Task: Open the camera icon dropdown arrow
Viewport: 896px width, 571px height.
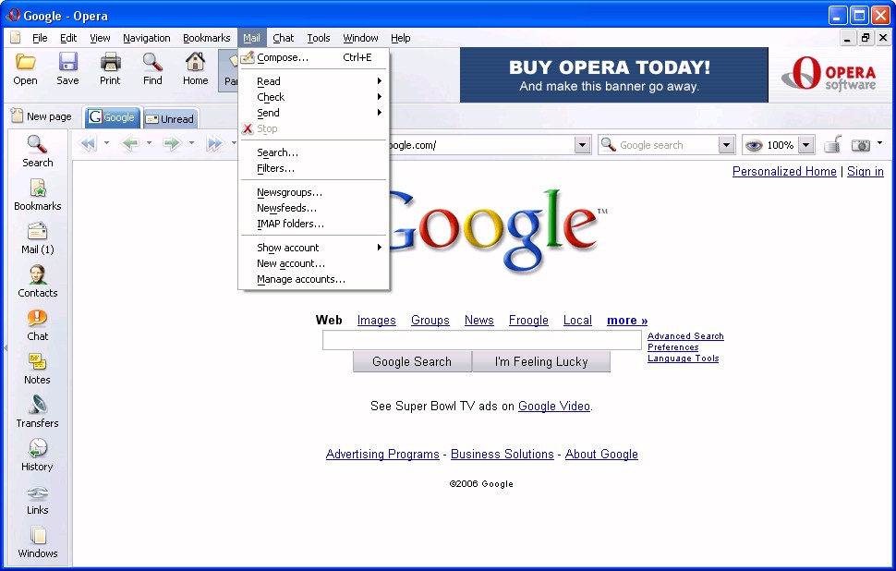Action: point(880,143)
